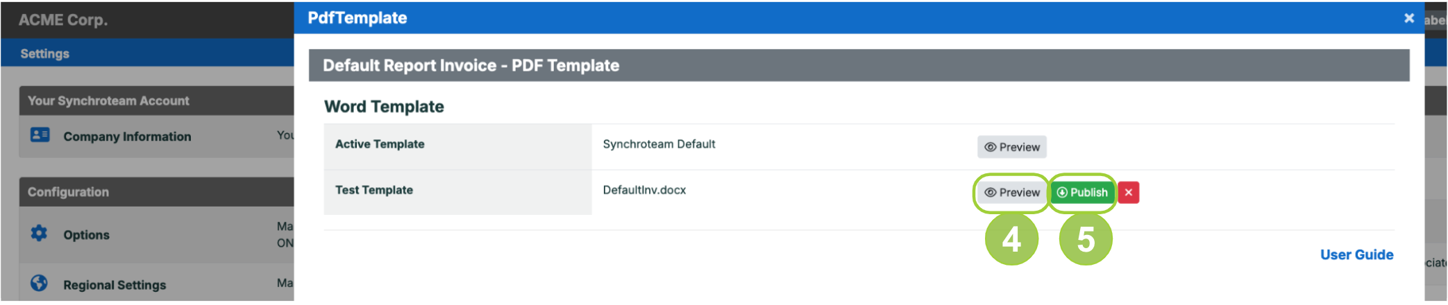Click the DefaultInv.docx file name
Image resolution: width=1448 pixels, height=305 pixels.
[x=644, y=190]
